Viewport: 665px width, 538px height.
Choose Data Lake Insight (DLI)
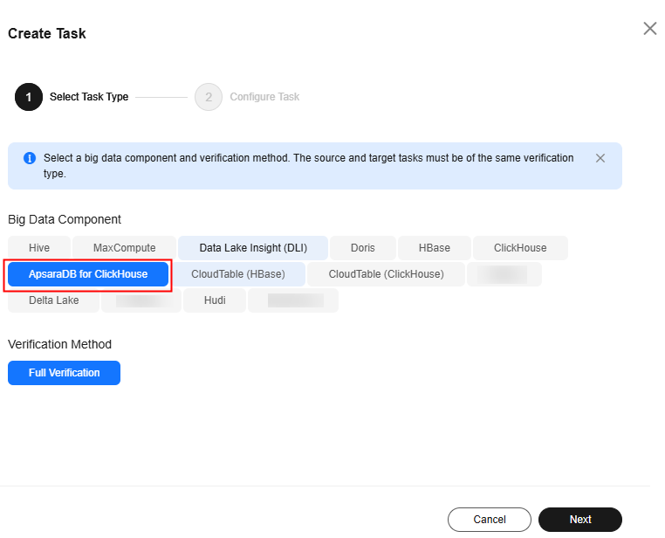tap(253, 248)
